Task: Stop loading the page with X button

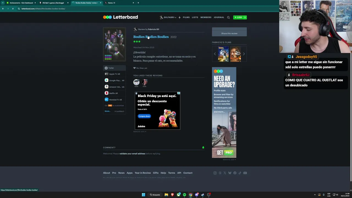Action: (x=13, y=9)
